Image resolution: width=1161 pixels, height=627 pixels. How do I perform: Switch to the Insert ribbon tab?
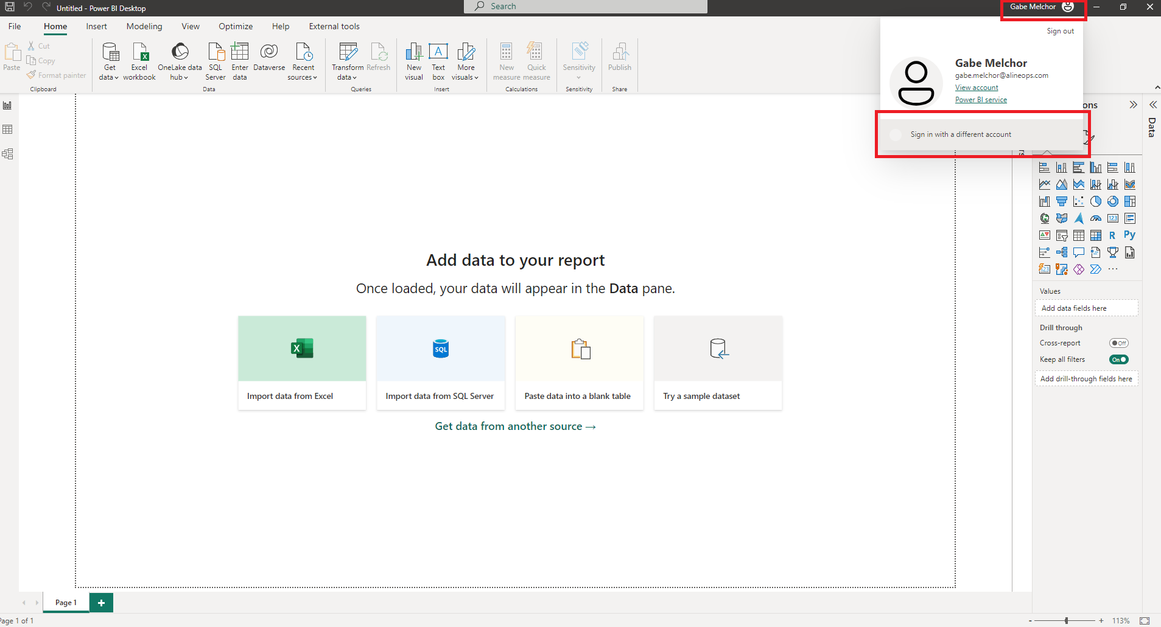(x=96, y=26)
